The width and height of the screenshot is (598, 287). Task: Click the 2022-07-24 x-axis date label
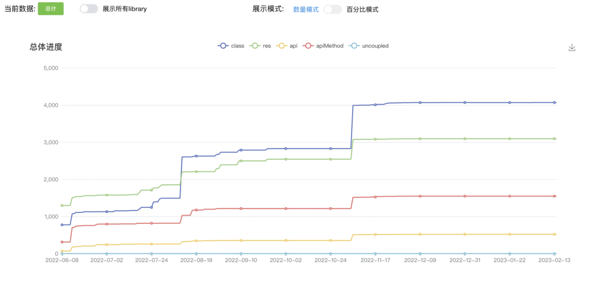coord(151,261)
